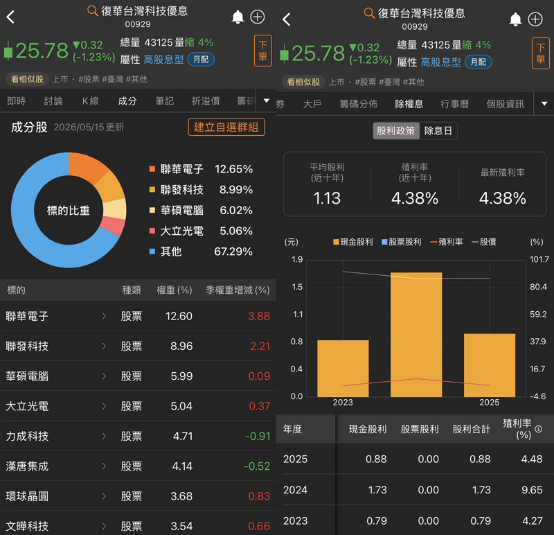Tap the info icon beside 殖利率(%)
The image size is (554, 535).
coord(539,429)
